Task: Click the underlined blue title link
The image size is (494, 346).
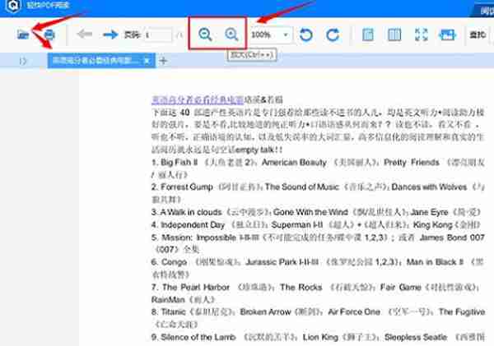Action: click(198, 99)
